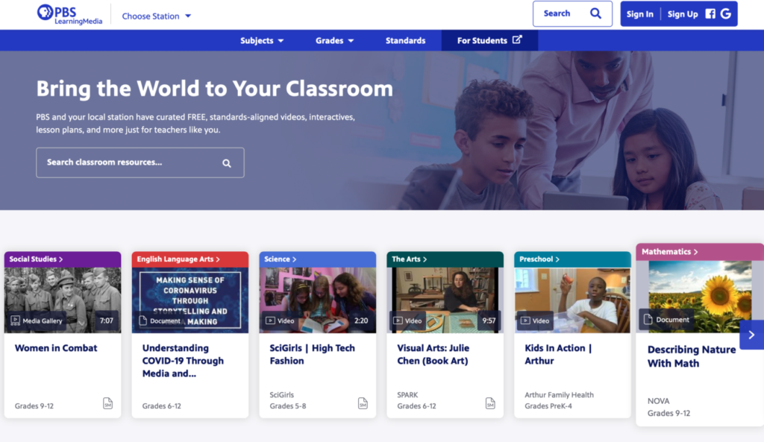Click the SPARK label on Visual Arts card
The width and height of the screenshot is (764, 442).
[407, 395]
